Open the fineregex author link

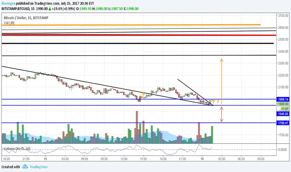[8, 3]
